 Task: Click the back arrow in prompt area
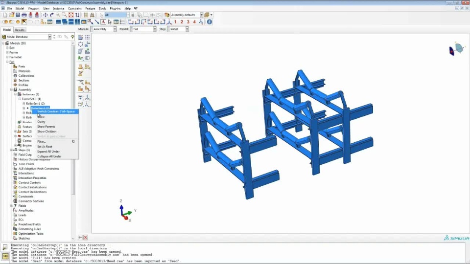point(80,238)
